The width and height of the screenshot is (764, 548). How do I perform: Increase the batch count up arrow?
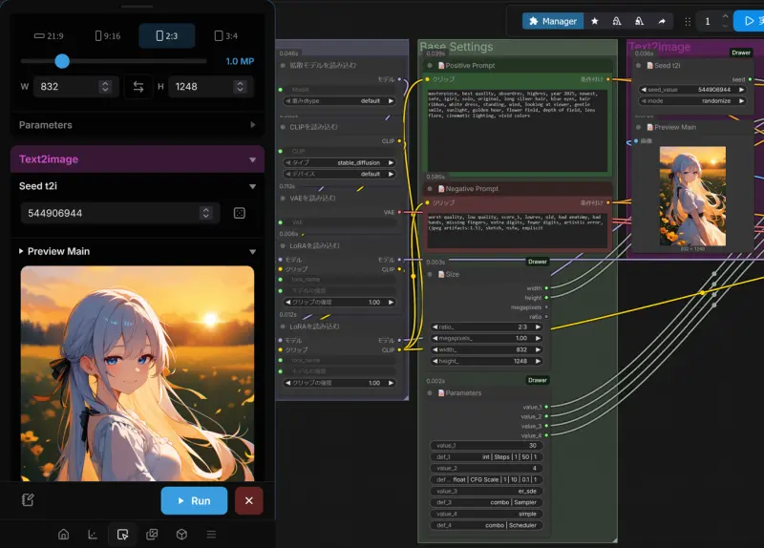click(725, 16)
